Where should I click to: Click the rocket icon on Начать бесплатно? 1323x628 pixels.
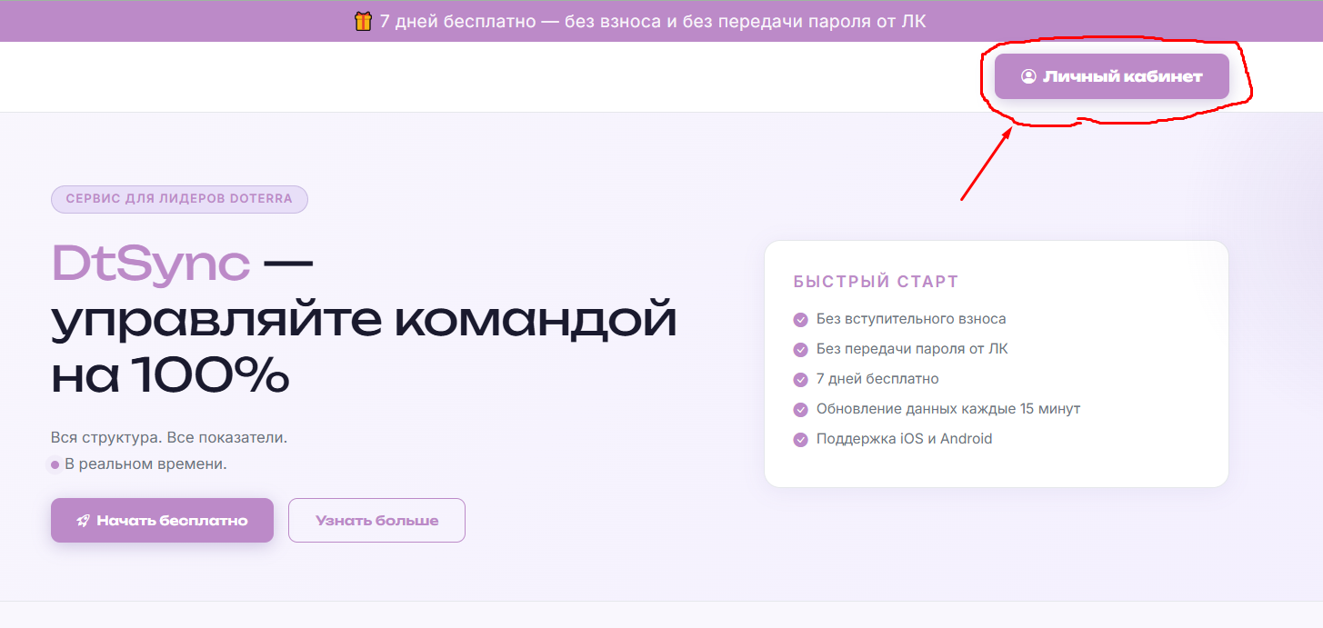pyautogui.click(x=84, y=521)
